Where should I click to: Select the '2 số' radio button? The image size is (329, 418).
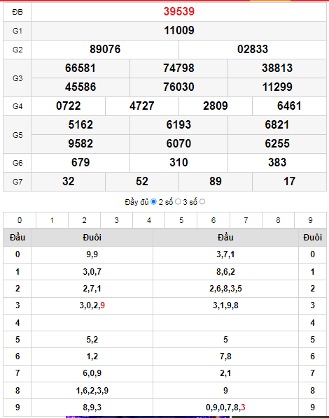[178, 202]
